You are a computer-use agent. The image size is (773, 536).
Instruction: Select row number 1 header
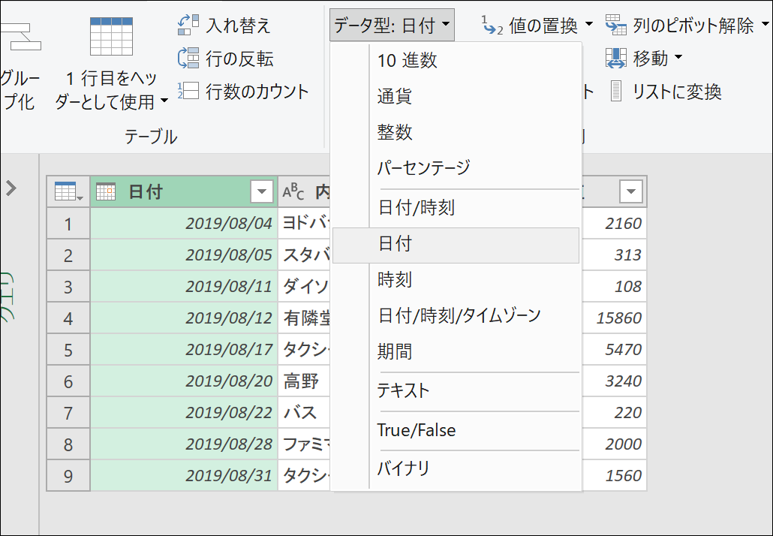(68, 224)
